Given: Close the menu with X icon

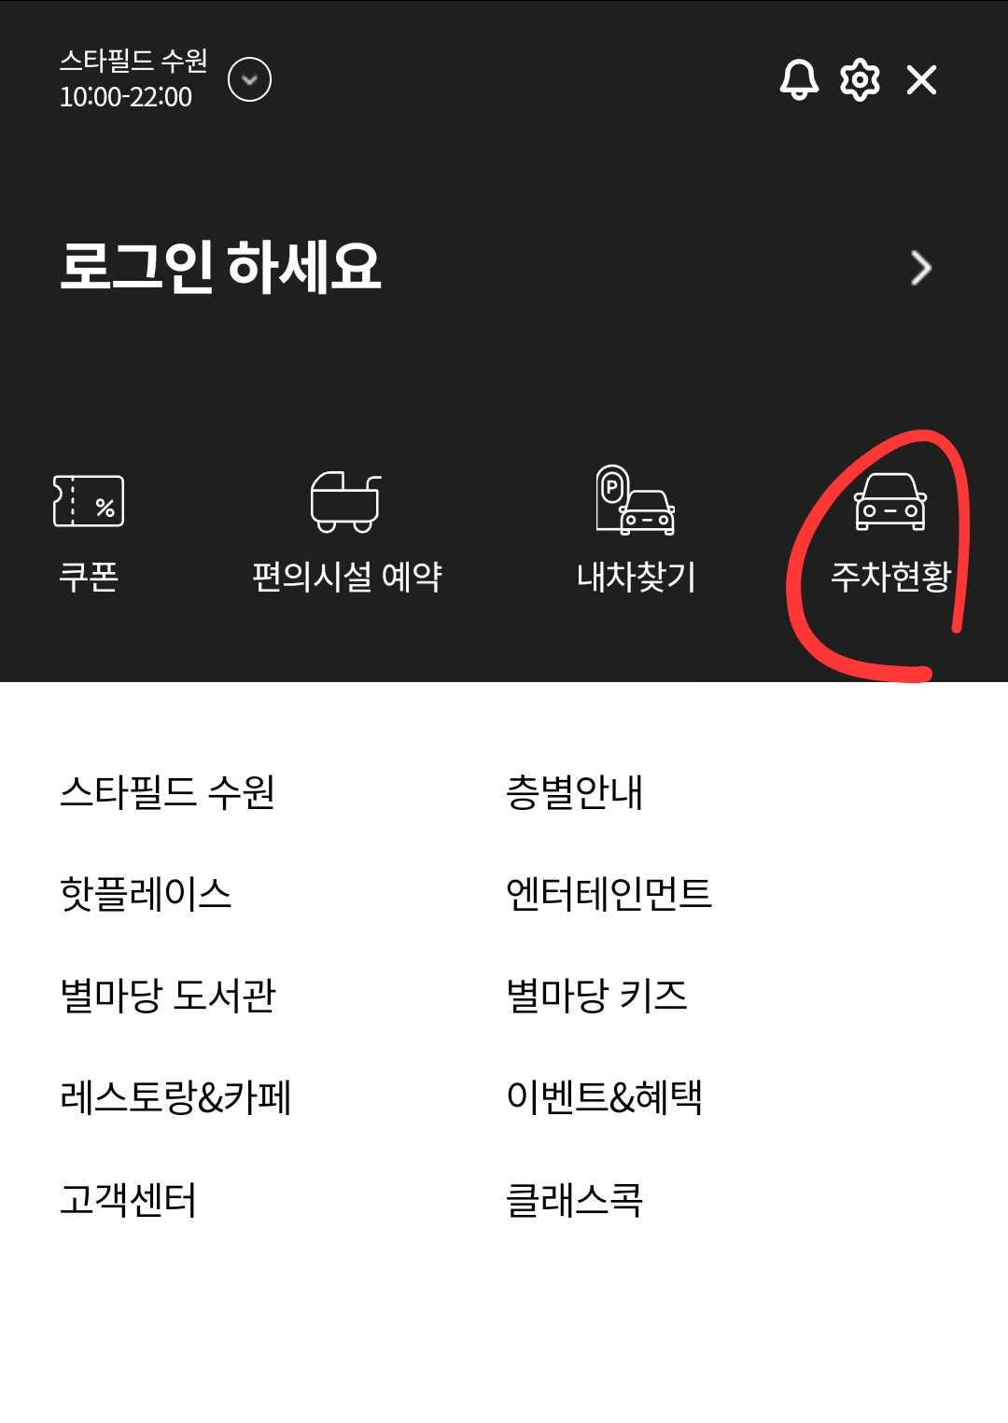Looking at the screenshot, I should [921, 80].
